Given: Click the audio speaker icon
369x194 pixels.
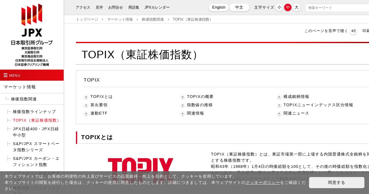Looking at the screenshot, I should click(x=353, y=31).
